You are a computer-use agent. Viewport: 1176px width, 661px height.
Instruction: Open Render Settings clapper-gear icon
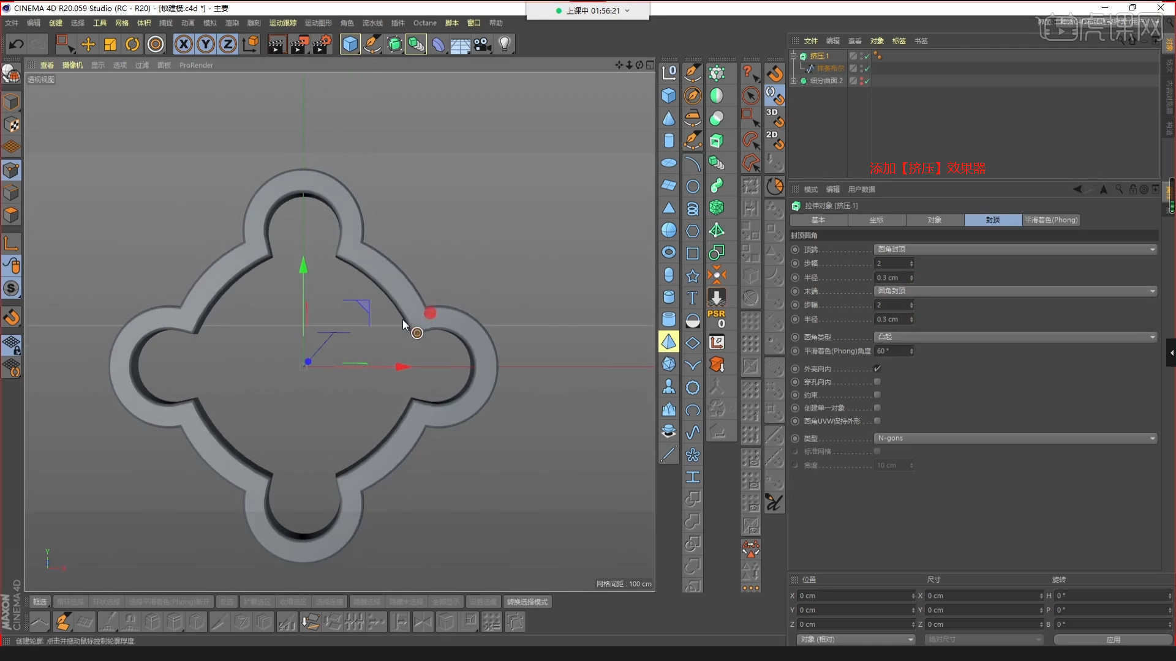pos(322,44)
